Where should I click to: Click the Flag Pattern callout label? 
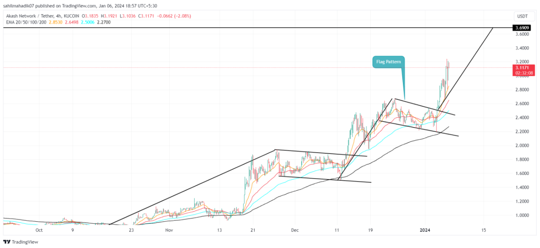pos(389,63)
